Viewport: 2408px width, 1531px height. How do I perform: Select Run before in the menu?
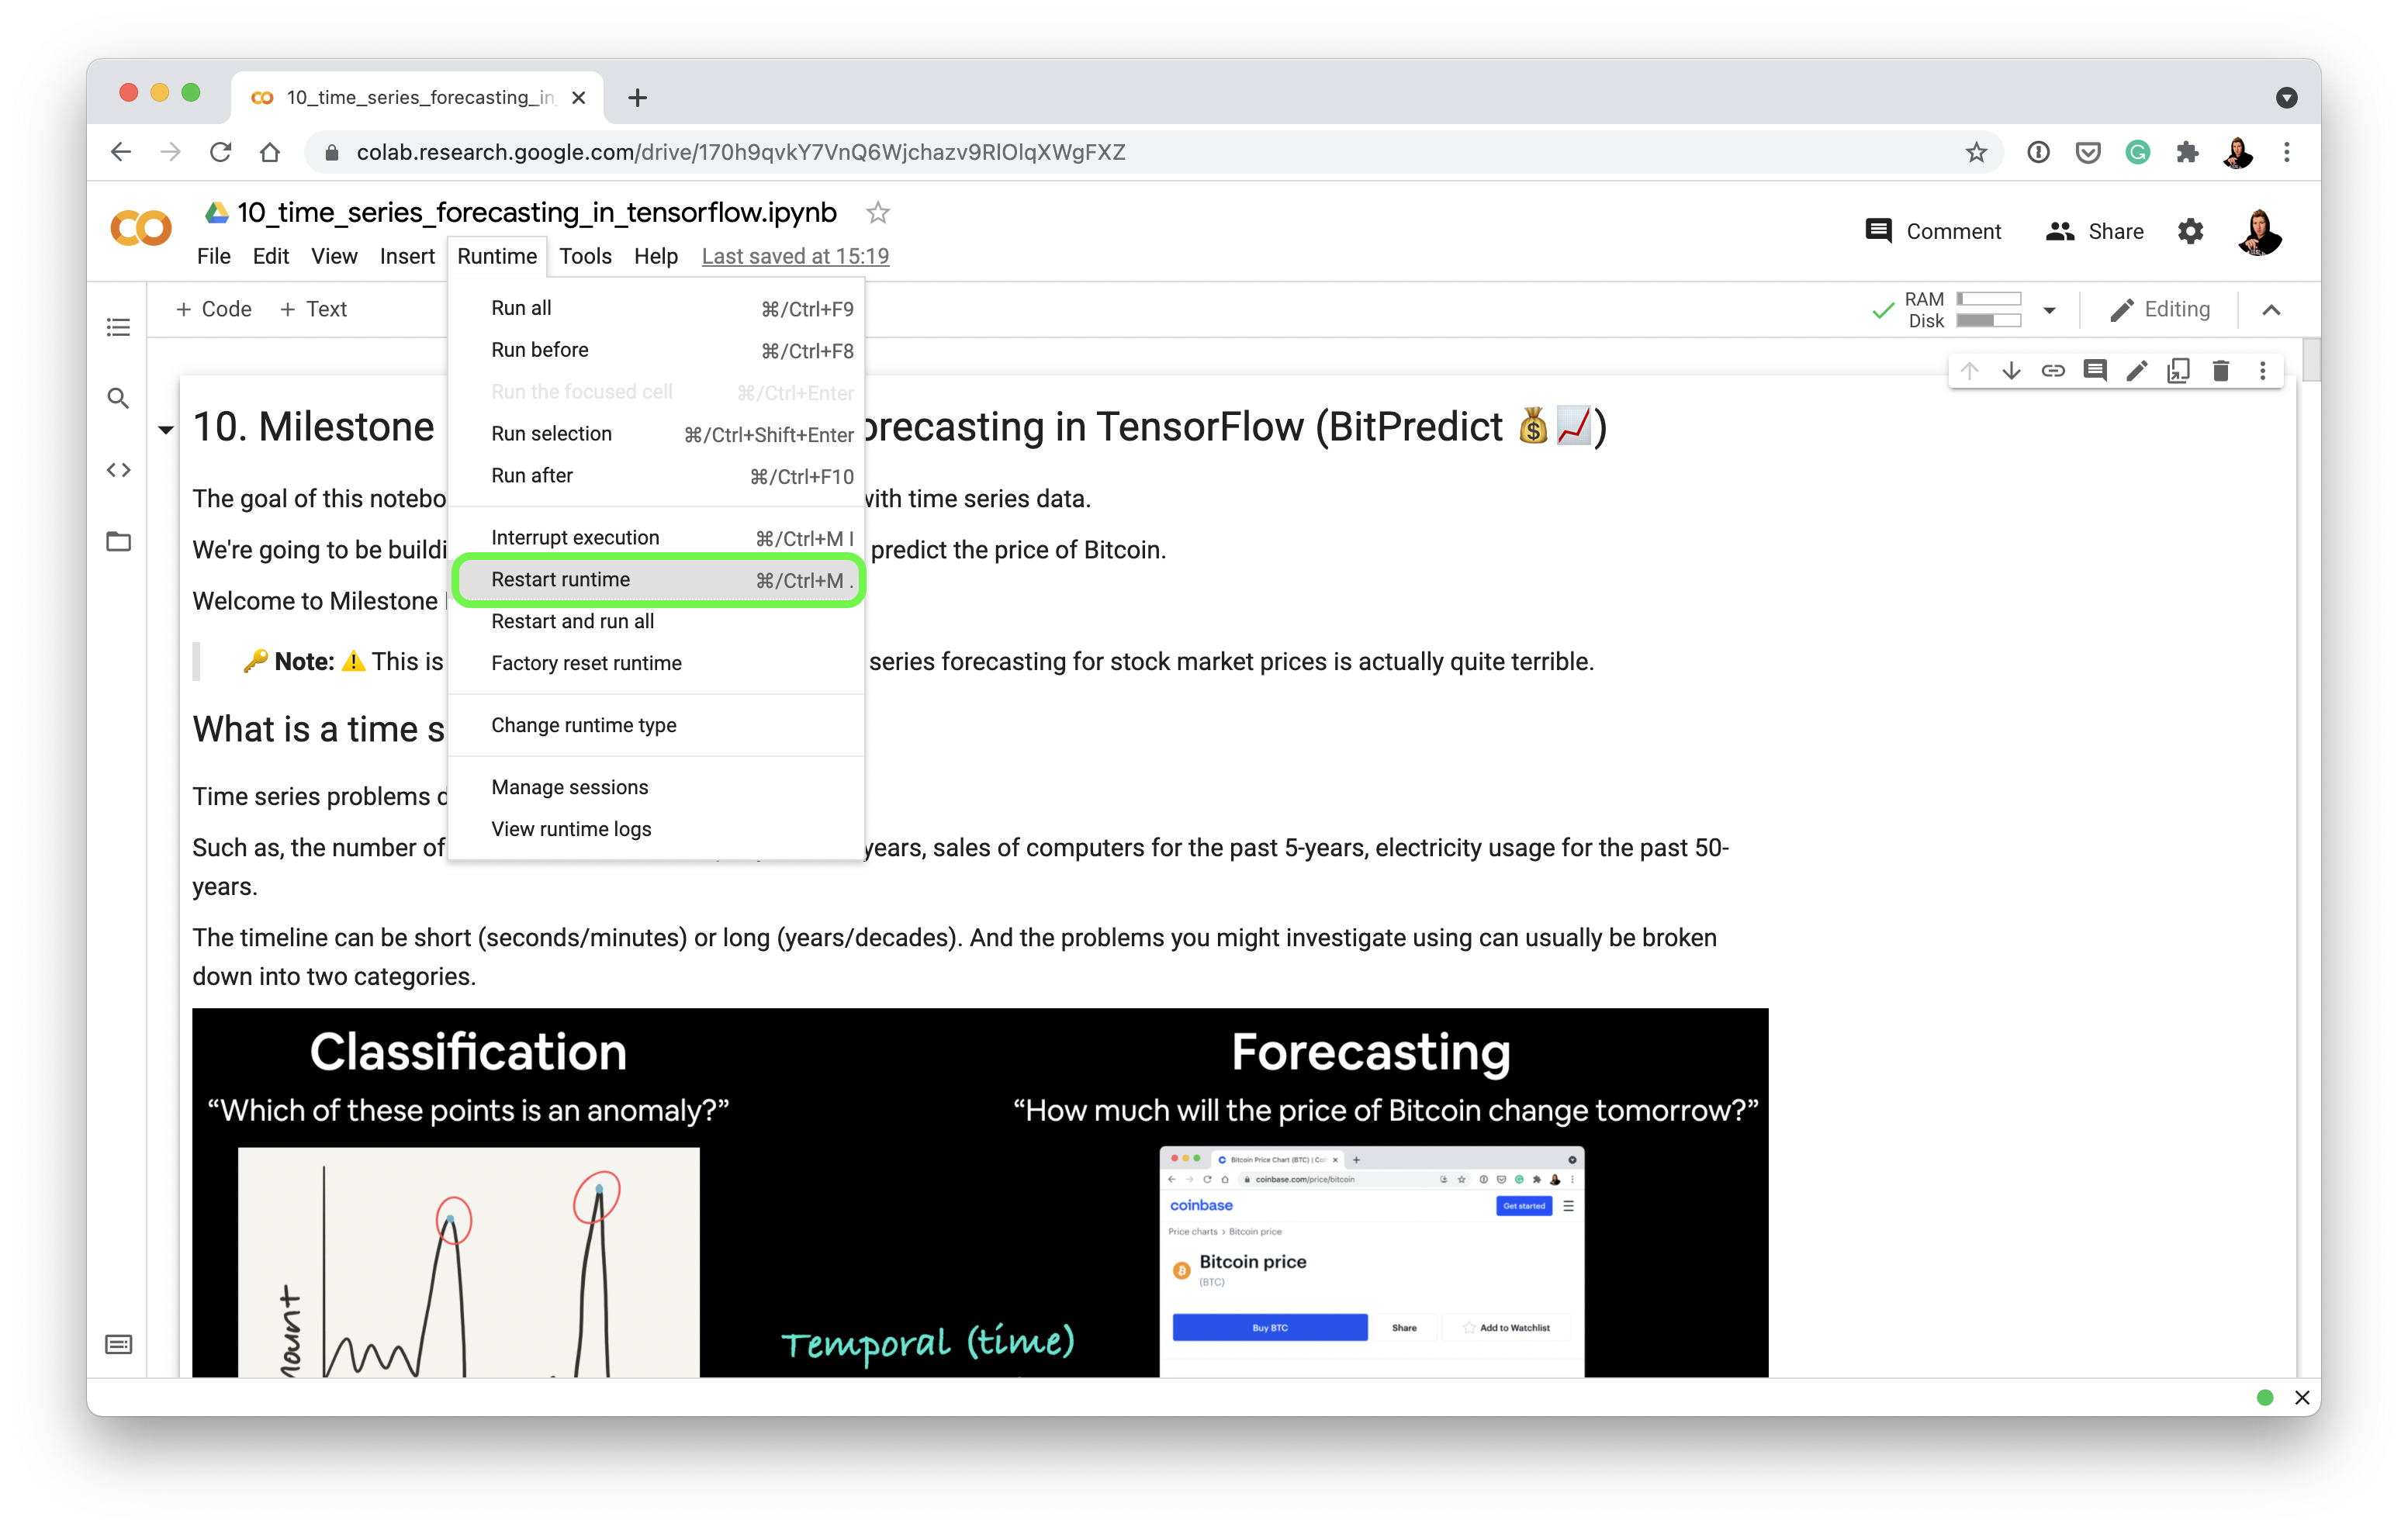tap(656, 350)
